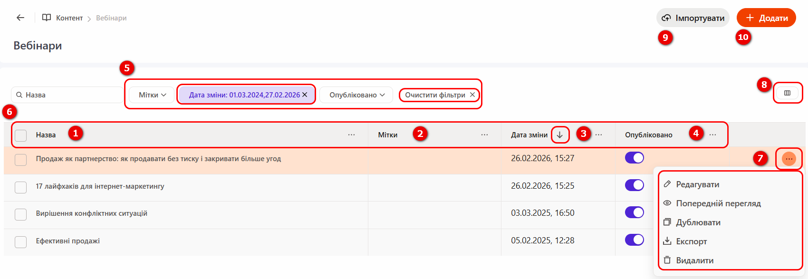Select Дублювати in the row menu

pos(698,222)
